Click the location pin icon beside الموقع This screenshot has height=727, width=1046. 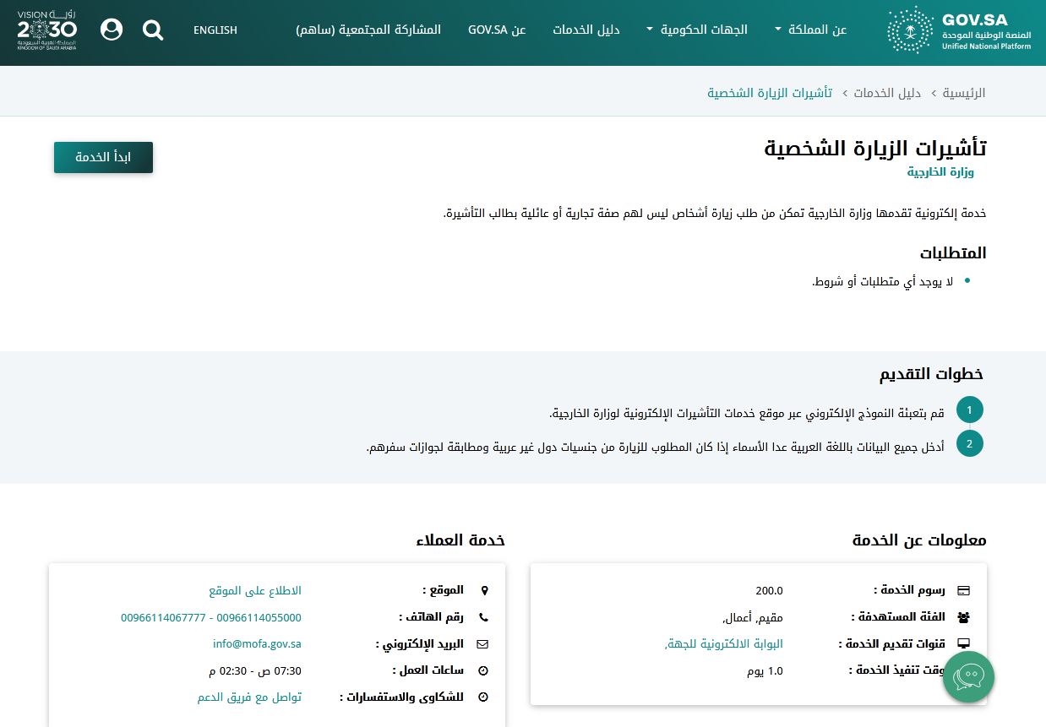point(484,590)
